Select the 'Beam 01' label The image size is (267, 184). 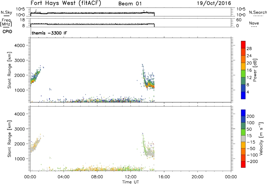coord(130,4)
